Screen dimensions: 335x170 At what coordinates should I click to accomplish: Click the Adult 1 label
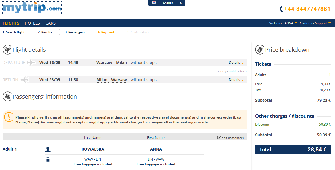click(10, 149)
